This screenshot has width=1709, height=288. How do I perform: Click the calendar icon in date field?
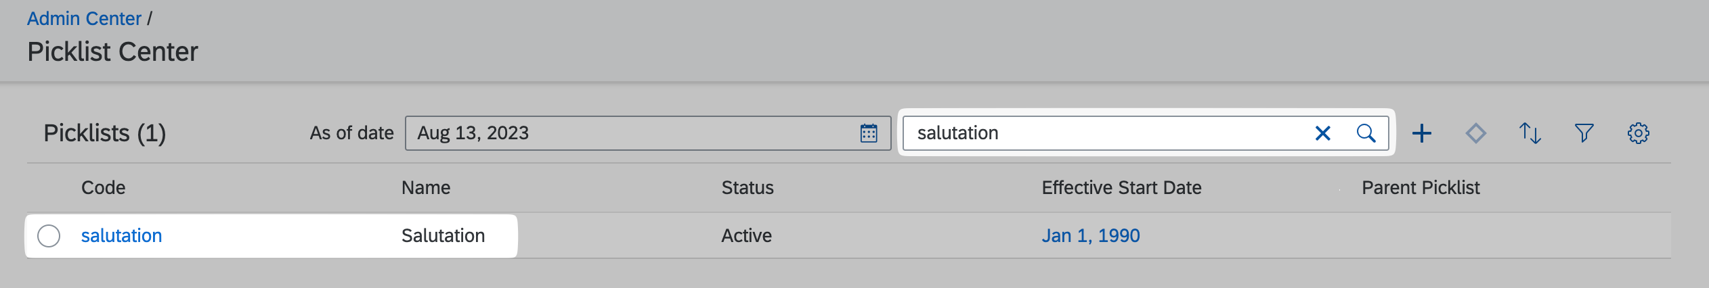869,133
